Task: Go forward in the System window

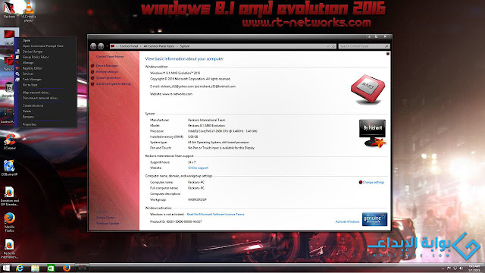Action: click(x=101, y=46)
